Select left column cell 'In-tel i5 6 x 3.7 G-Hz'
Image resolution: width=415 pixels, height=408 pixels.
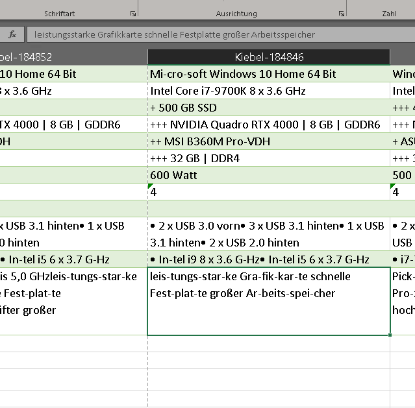click(x=73, y=259)
